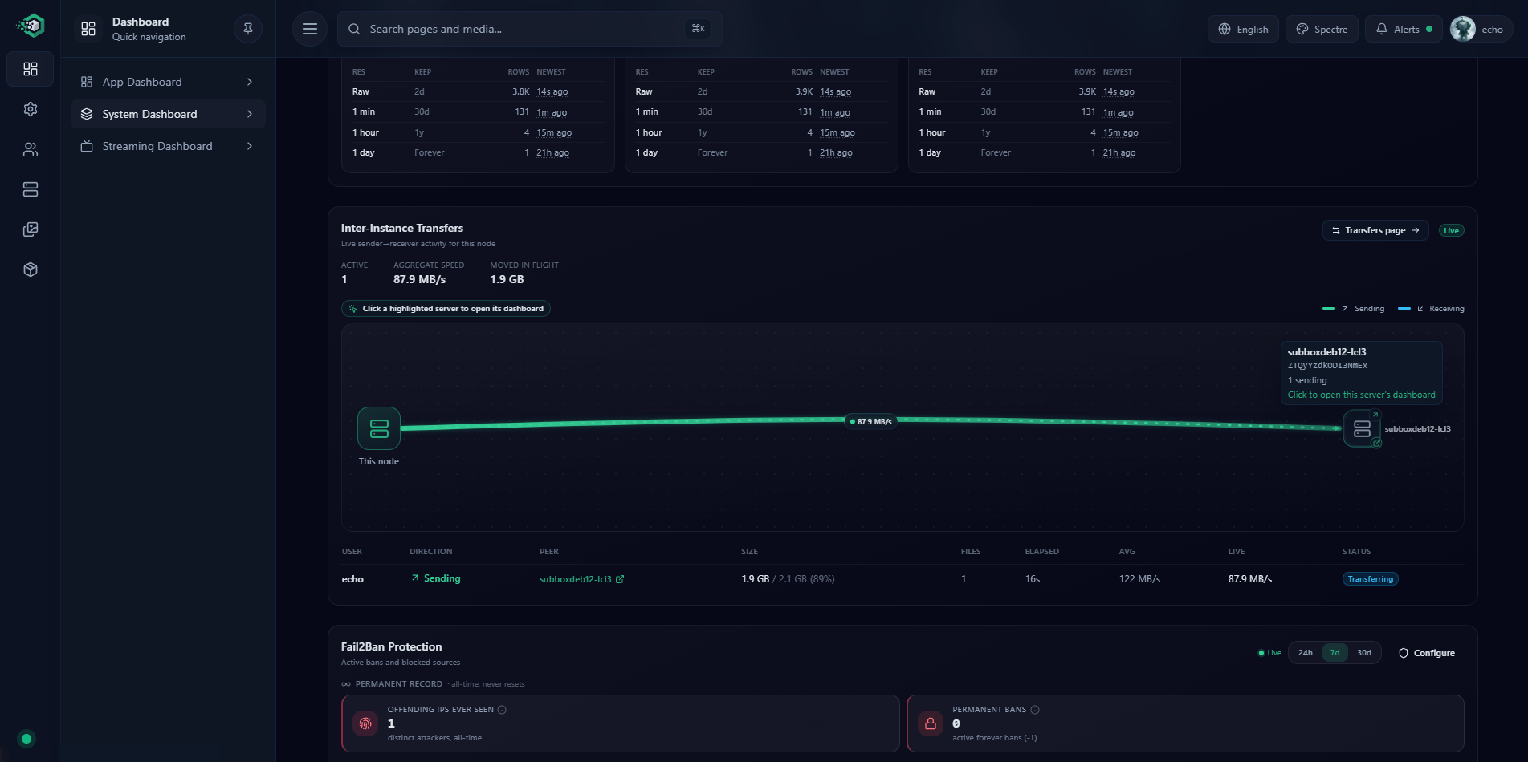Click the Aggregate Speed value 87.9 MB/s
The height and width of the screenshot is (762, 1528).
point(419,279)
